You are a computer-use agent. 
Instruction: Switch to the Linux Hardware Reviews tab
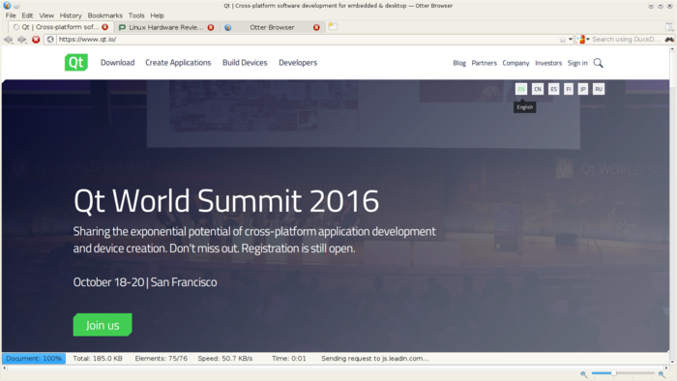pos(166,27)
